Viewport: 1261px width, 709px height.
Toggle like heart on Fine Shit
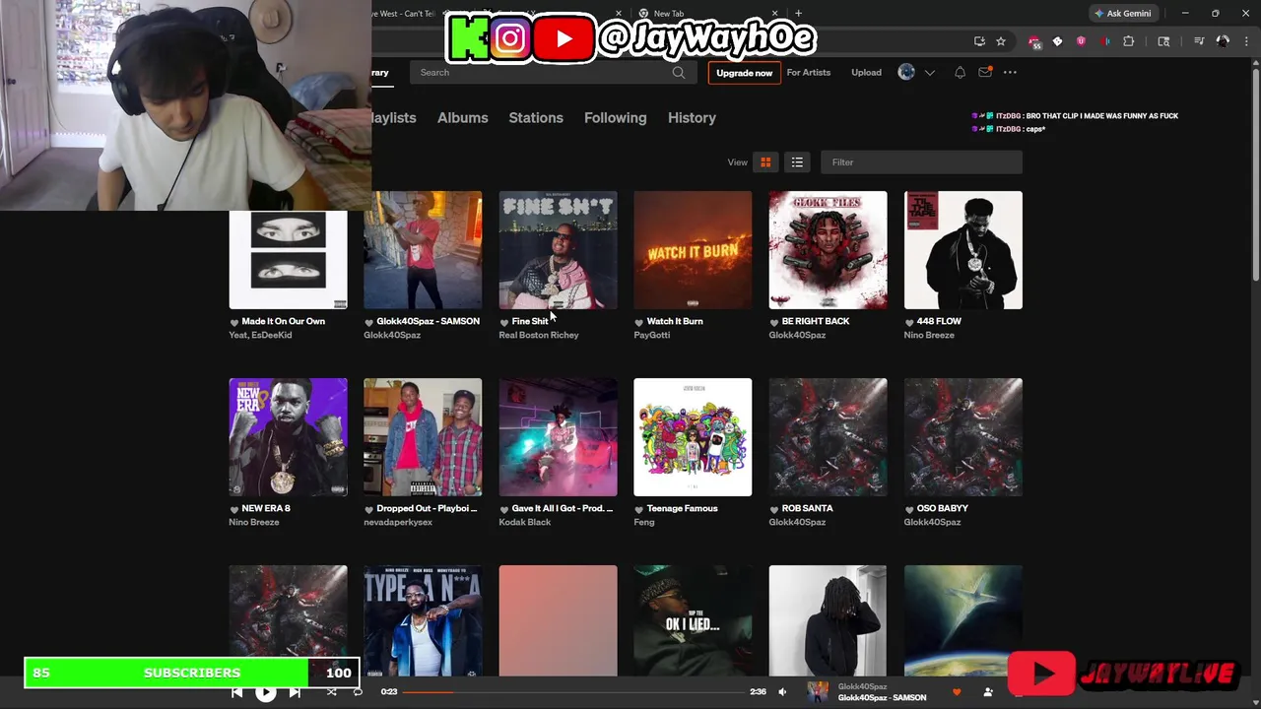[x=504, y=322]
